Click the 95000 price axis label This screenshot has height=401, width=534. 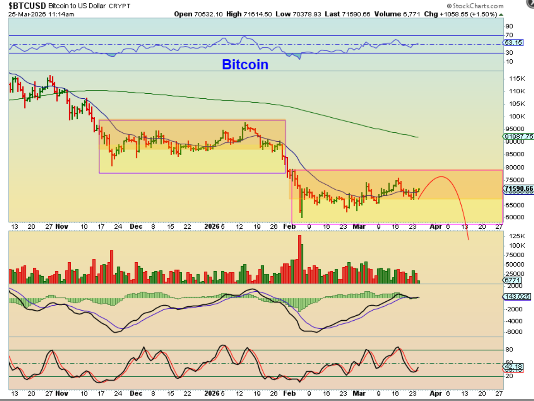[515, 129]
